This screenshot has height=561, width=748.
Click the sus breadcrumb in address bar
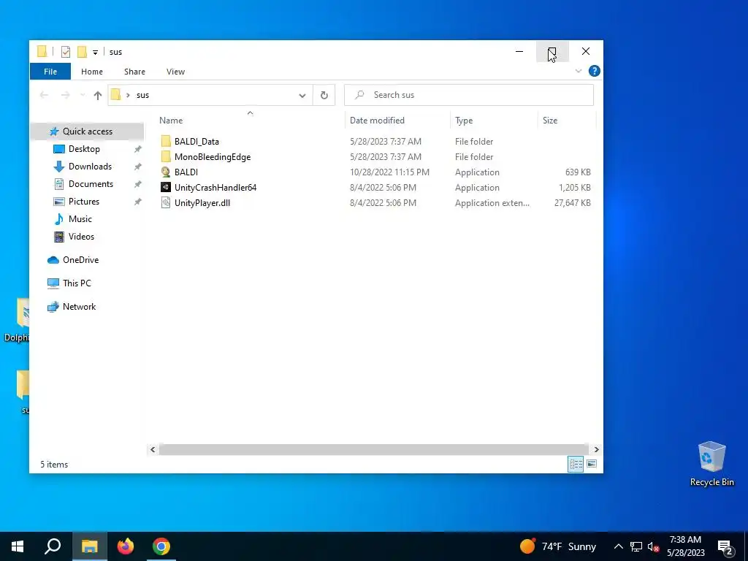(142, 95)
